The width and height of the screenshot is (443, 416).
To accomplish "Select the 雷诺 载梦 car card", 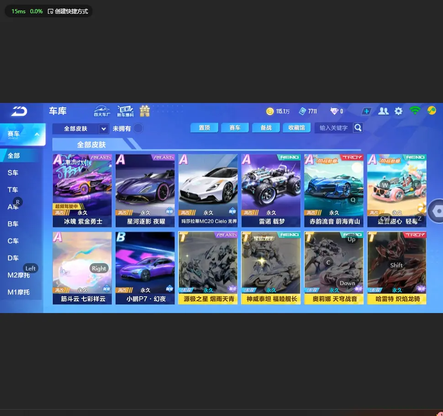I will point(271,190).
